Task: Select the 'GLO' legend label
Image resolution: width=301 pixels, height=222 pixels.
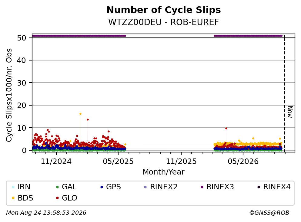Action: [x=69, y=198]
